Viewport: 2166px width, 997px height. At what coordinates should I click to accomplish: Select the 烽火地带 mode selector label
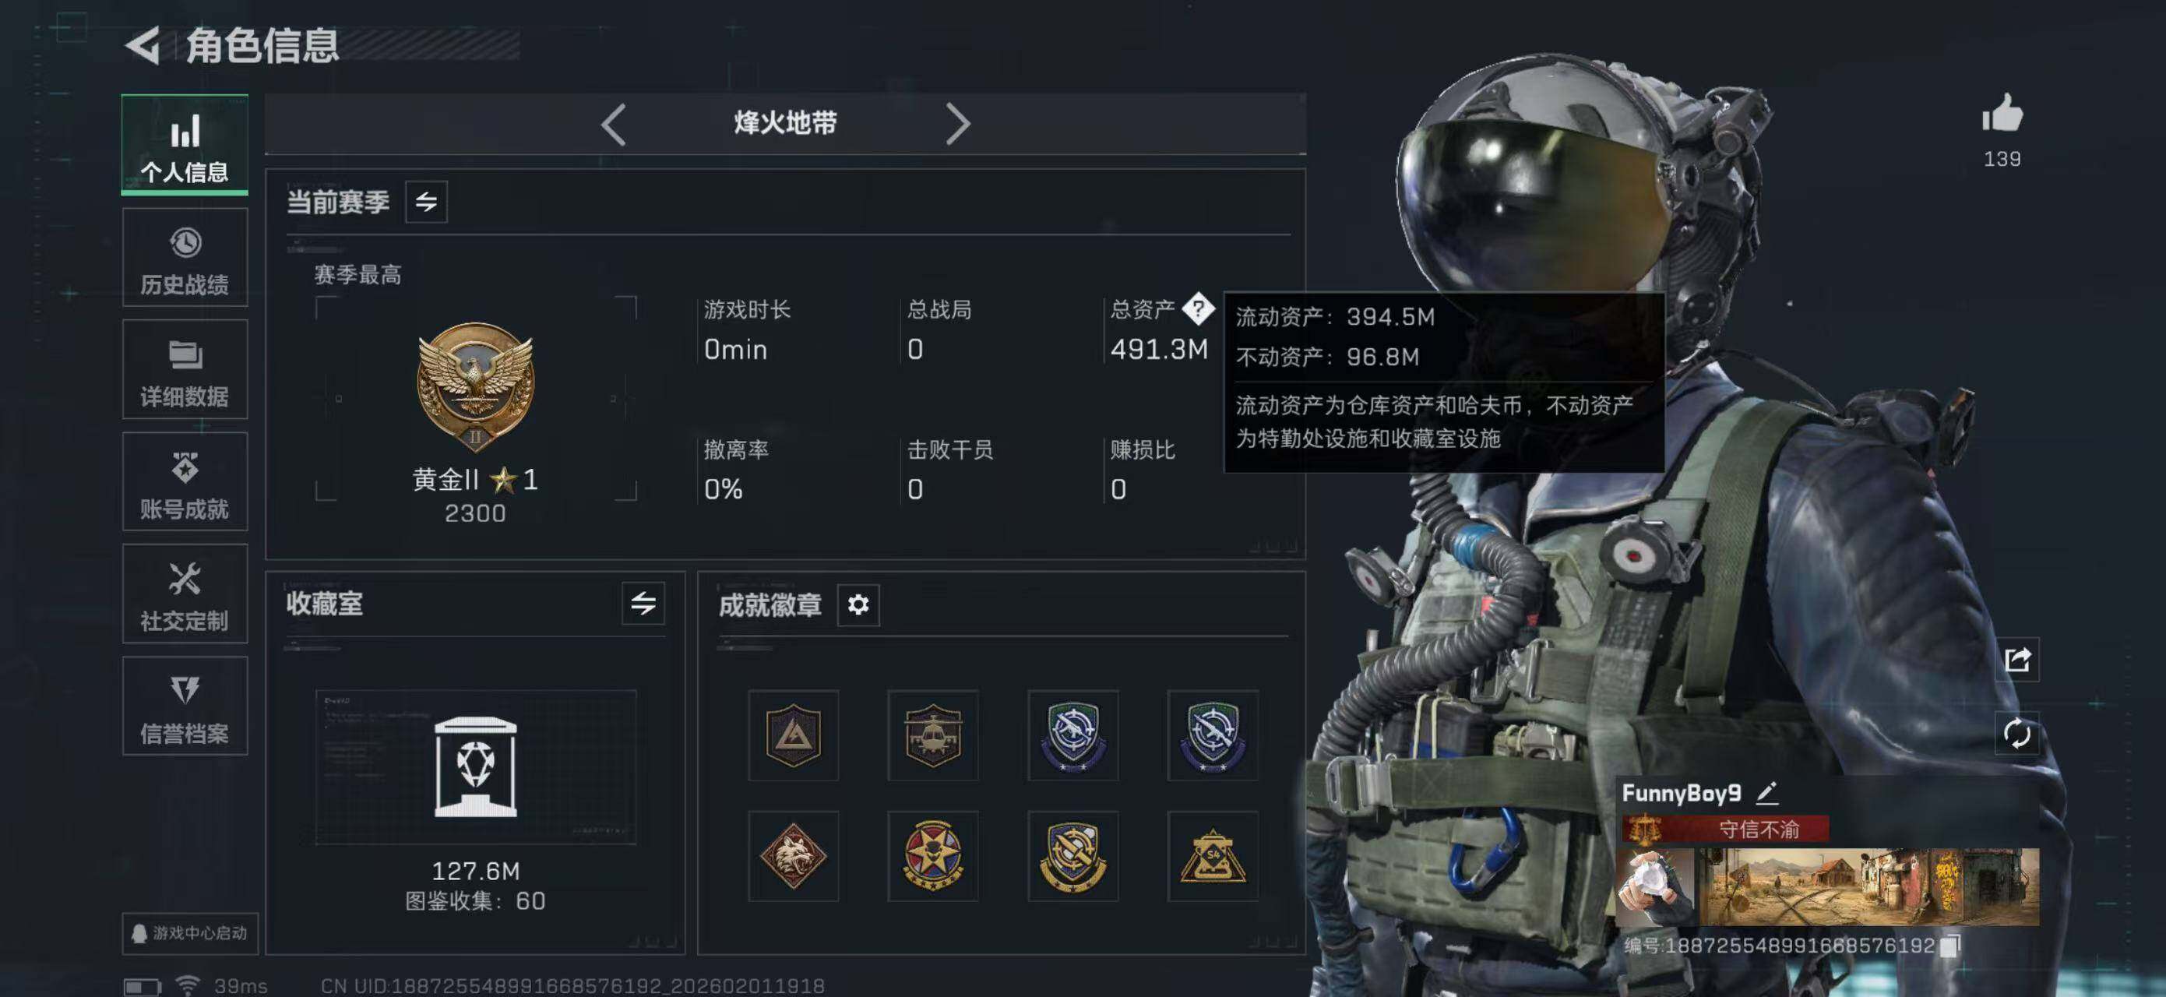(785, 124)
